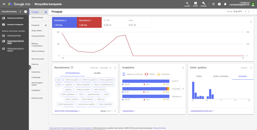Screen dimensions: 257x130
Task: Open HARMONOGRAM REKLAM link
Action: [202, 111]
